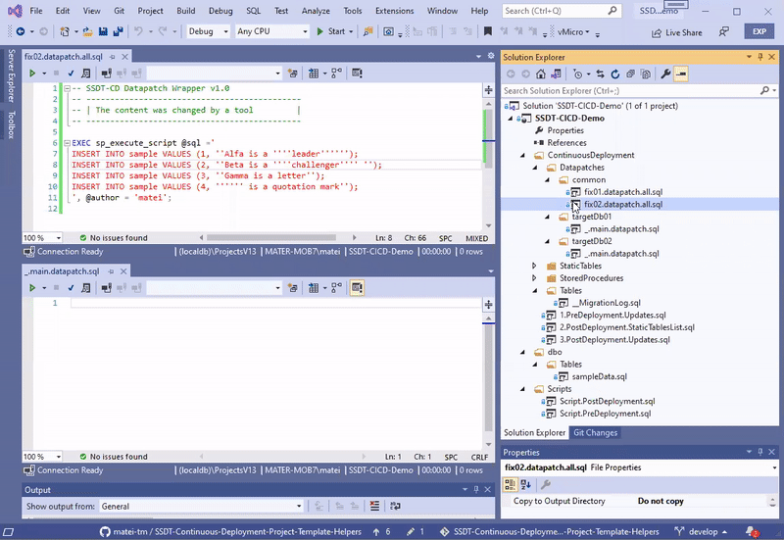This screenshot has height=540, width=784.
Task: Collapse the targetDb01 folder
Action: (547, 217)
